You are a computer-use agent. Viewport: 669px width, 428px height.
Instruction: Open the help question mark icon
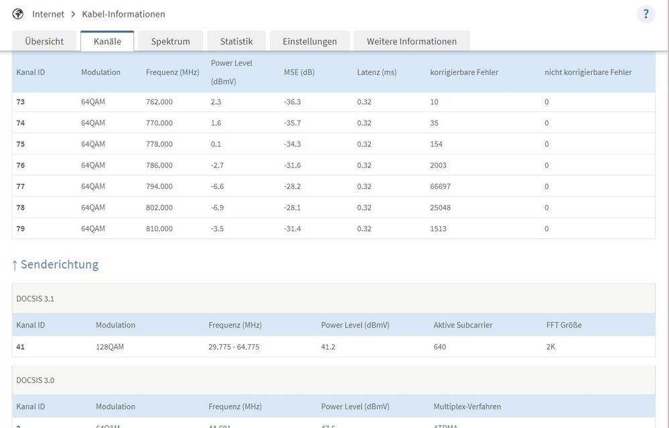click(x=646, y=14)
